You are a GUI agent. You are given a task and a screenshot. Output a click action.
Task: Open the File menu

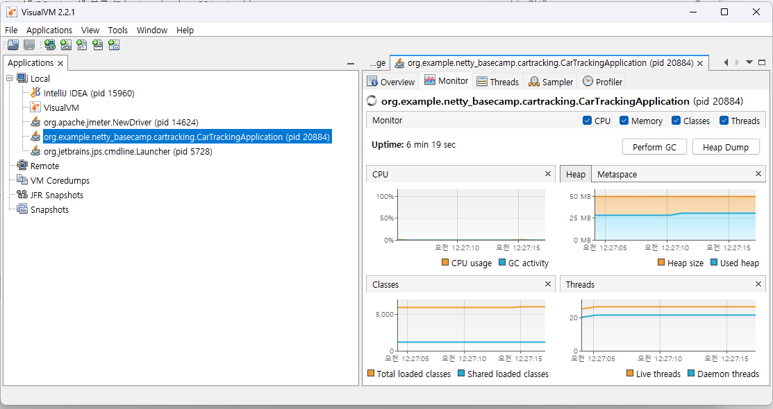11,30
